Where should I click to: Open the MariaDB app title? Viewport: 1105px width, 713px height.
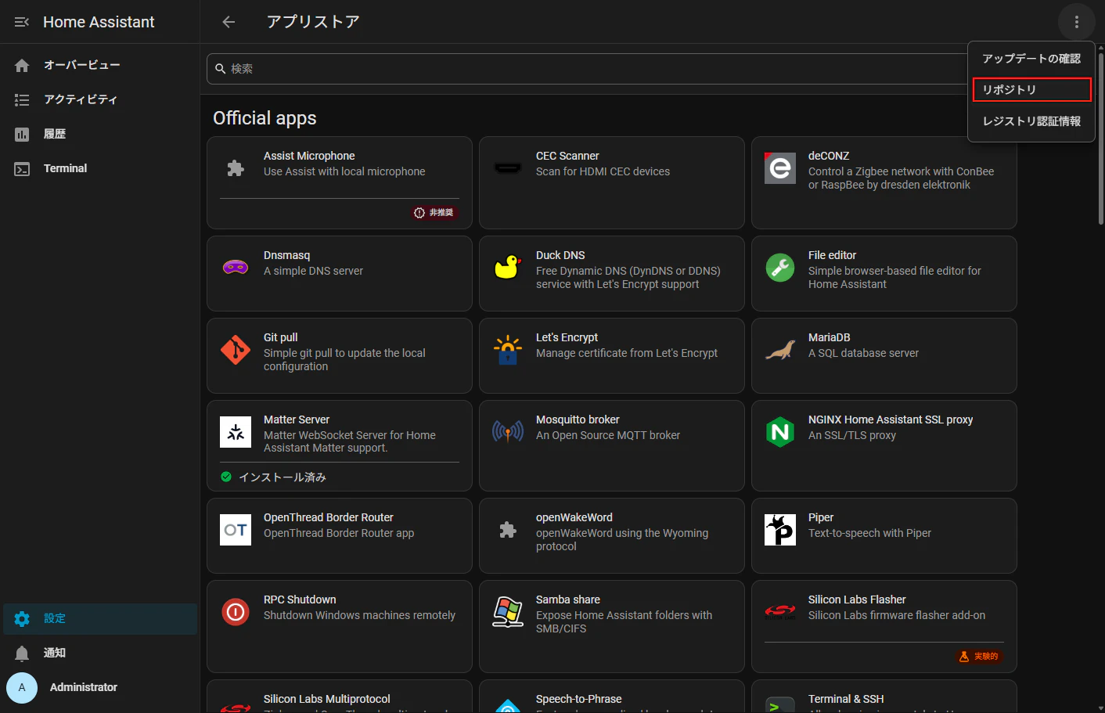(829, 337)
